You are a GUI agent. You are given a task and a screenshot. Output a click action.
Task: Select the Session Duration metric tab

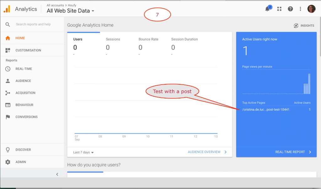click(184, 39)
